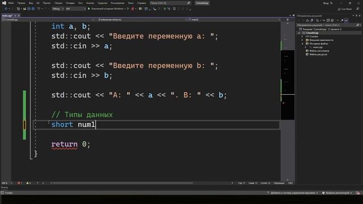The height and width of the screenshot is (204, 363).
Task: Click the red hot reload flame icon
Action: (133, 9)
